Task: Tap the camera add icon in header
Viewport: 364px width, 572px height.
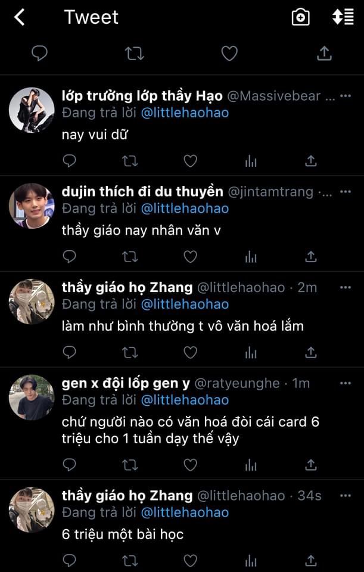Action: 300,17
